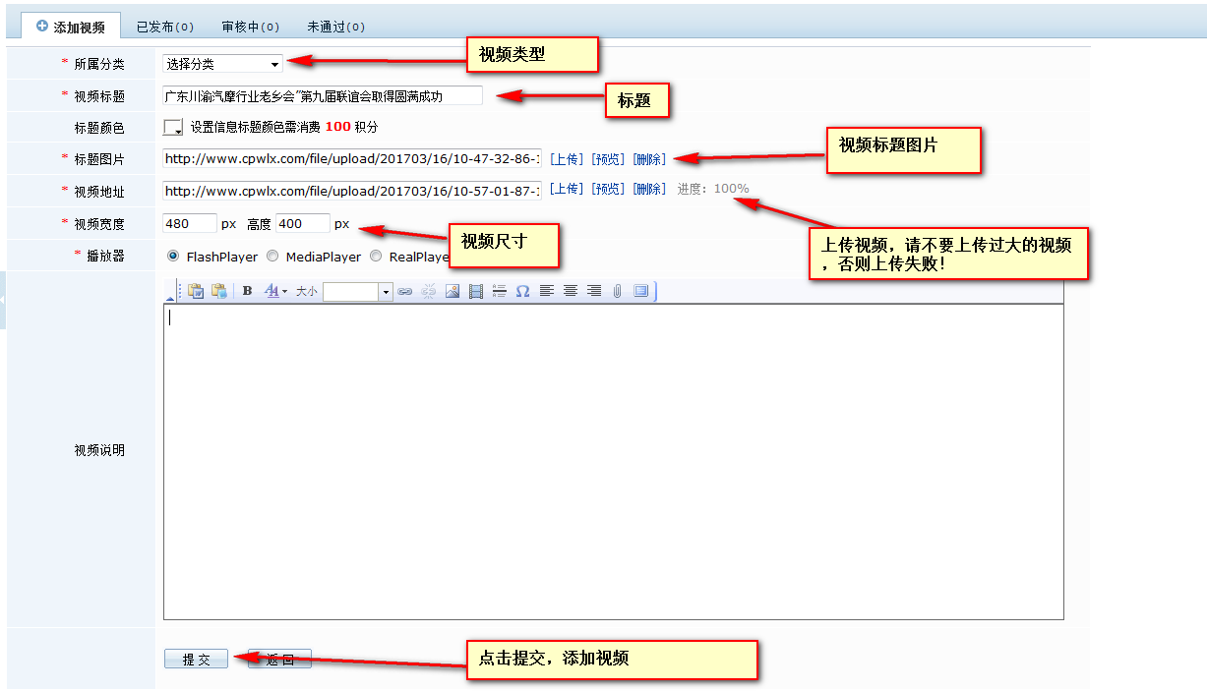Click into the 视频标题 text field
The width and height of the screenshot is (1207, 691).
click(x=323, y=95)
